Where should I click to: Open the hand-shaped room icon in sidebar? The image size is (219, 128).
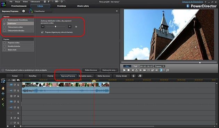(3, 88)
